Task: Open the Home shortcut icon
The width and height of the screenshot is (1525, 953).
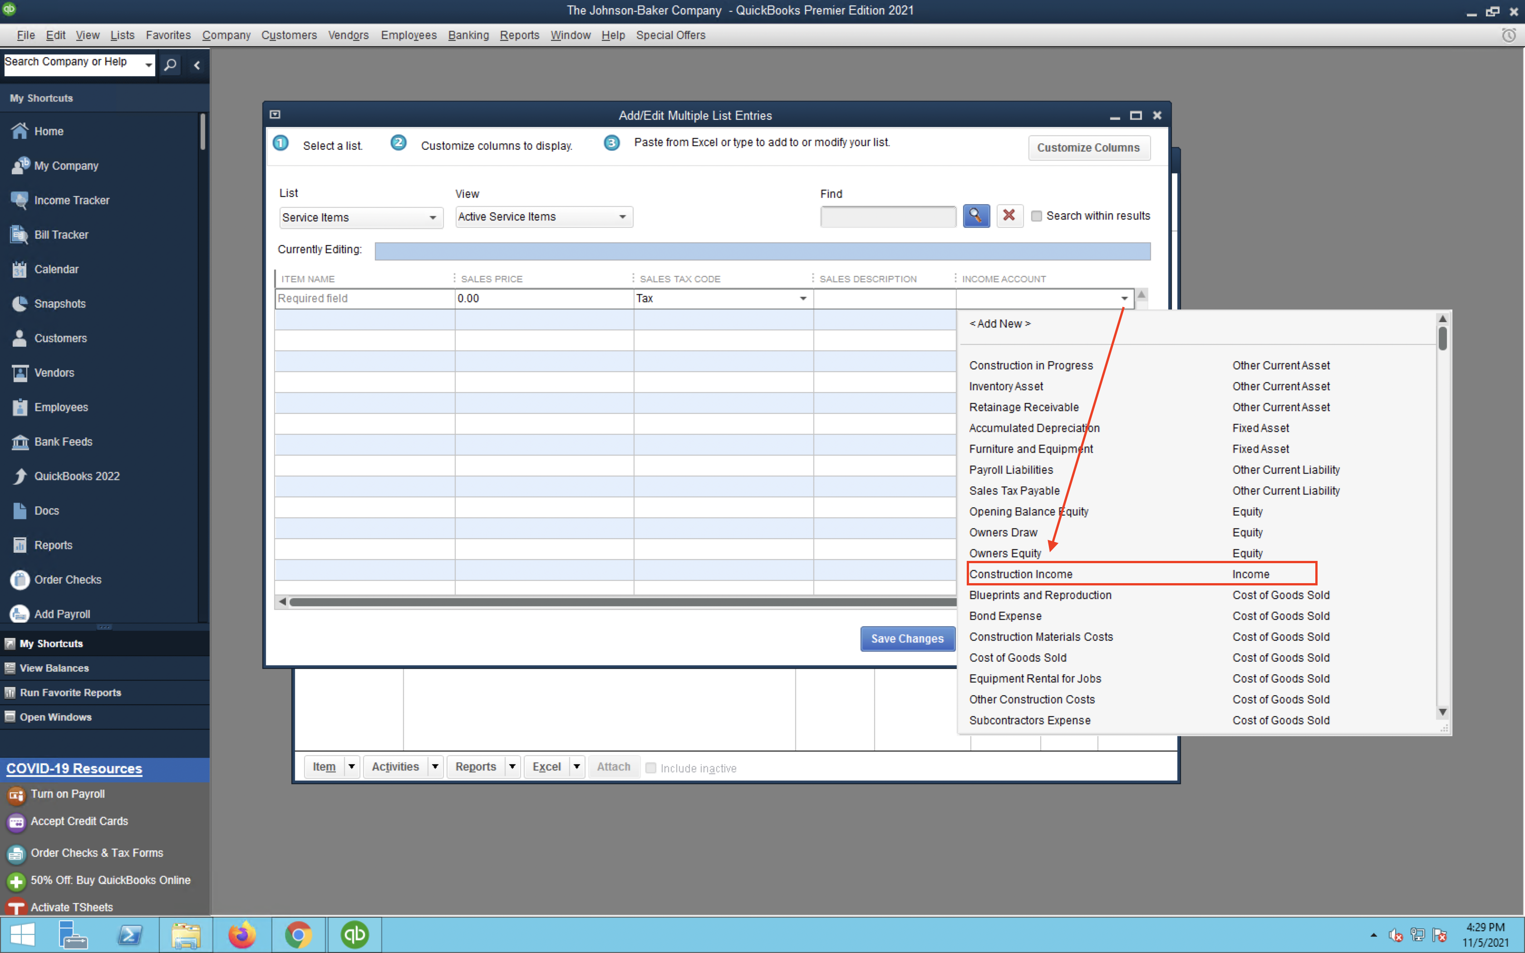Action: 20,131
